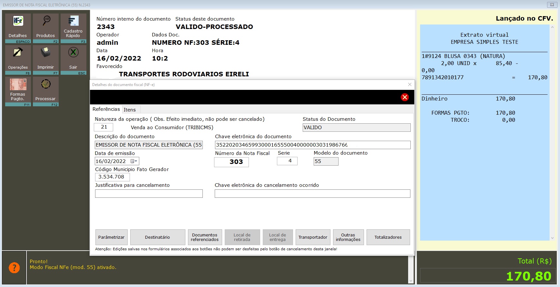Click the Sair exit icon

73,53
